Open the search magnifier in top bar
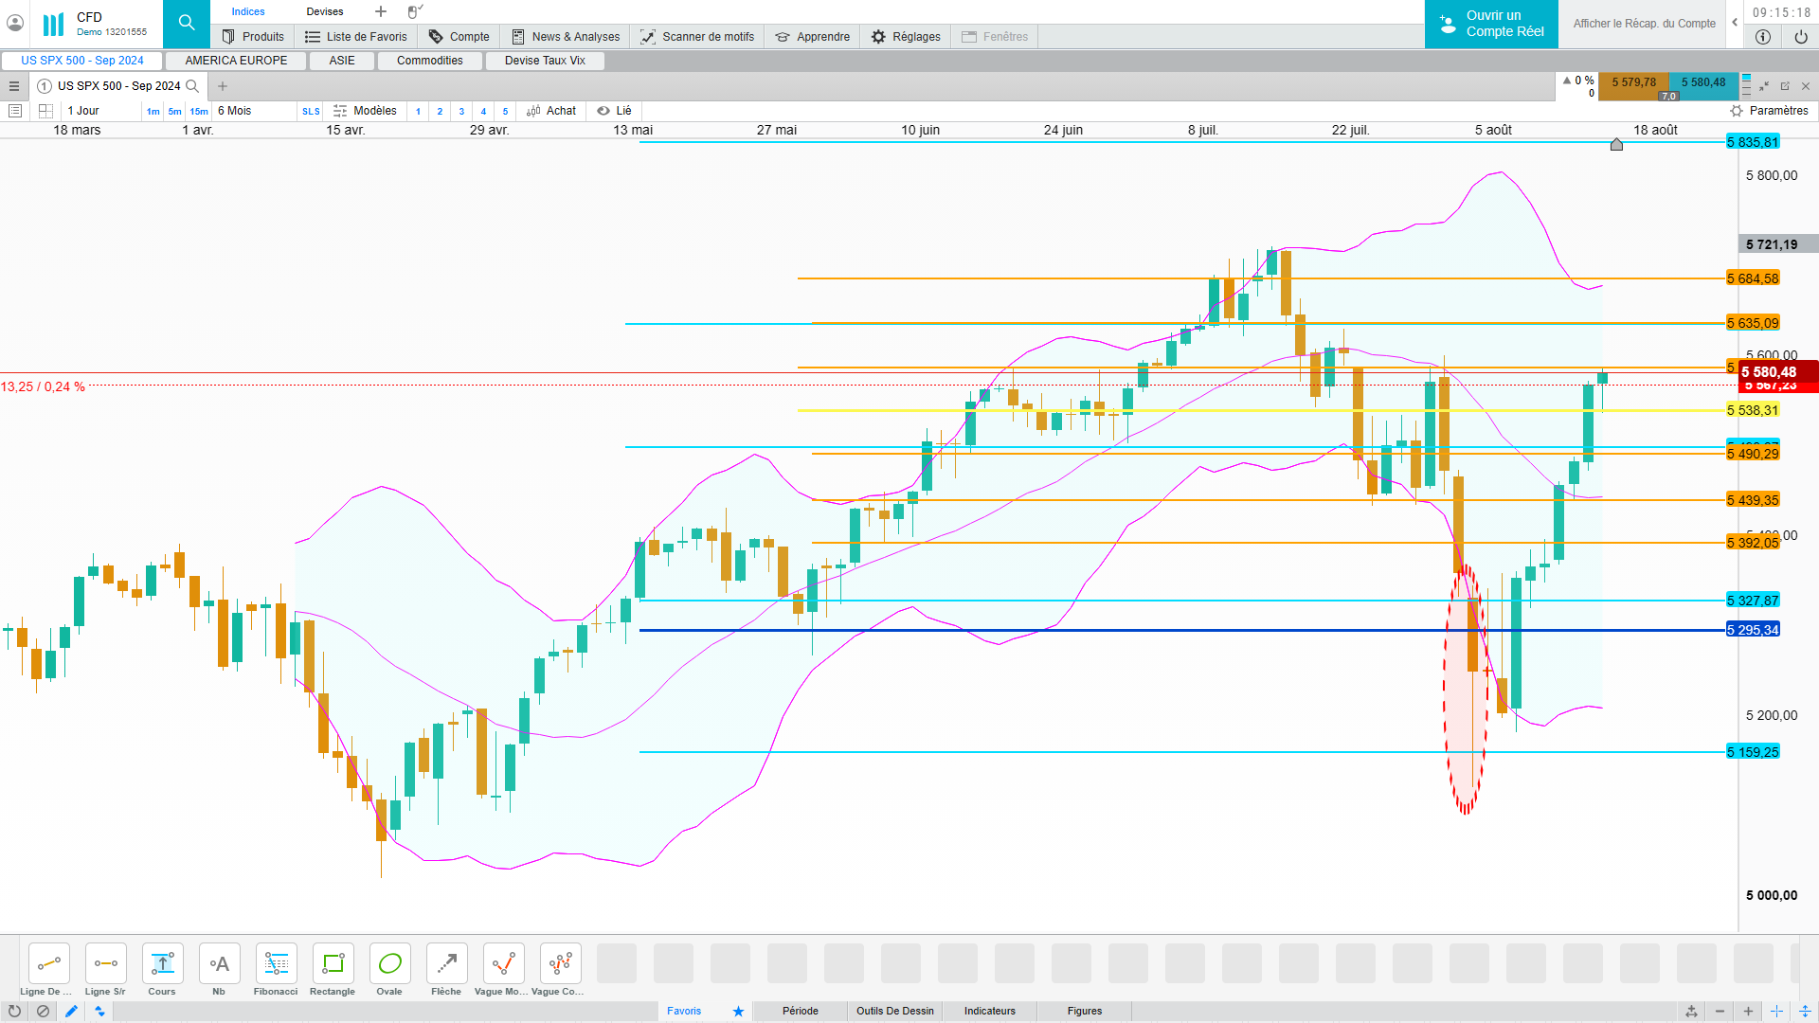The height and width of the screenshot is (1023, 1819). click(187, 24)
